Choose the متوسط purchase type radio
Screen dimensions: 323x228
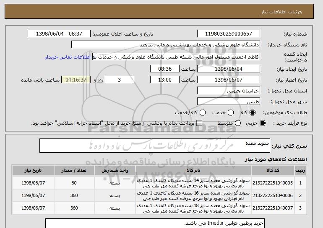238,123
